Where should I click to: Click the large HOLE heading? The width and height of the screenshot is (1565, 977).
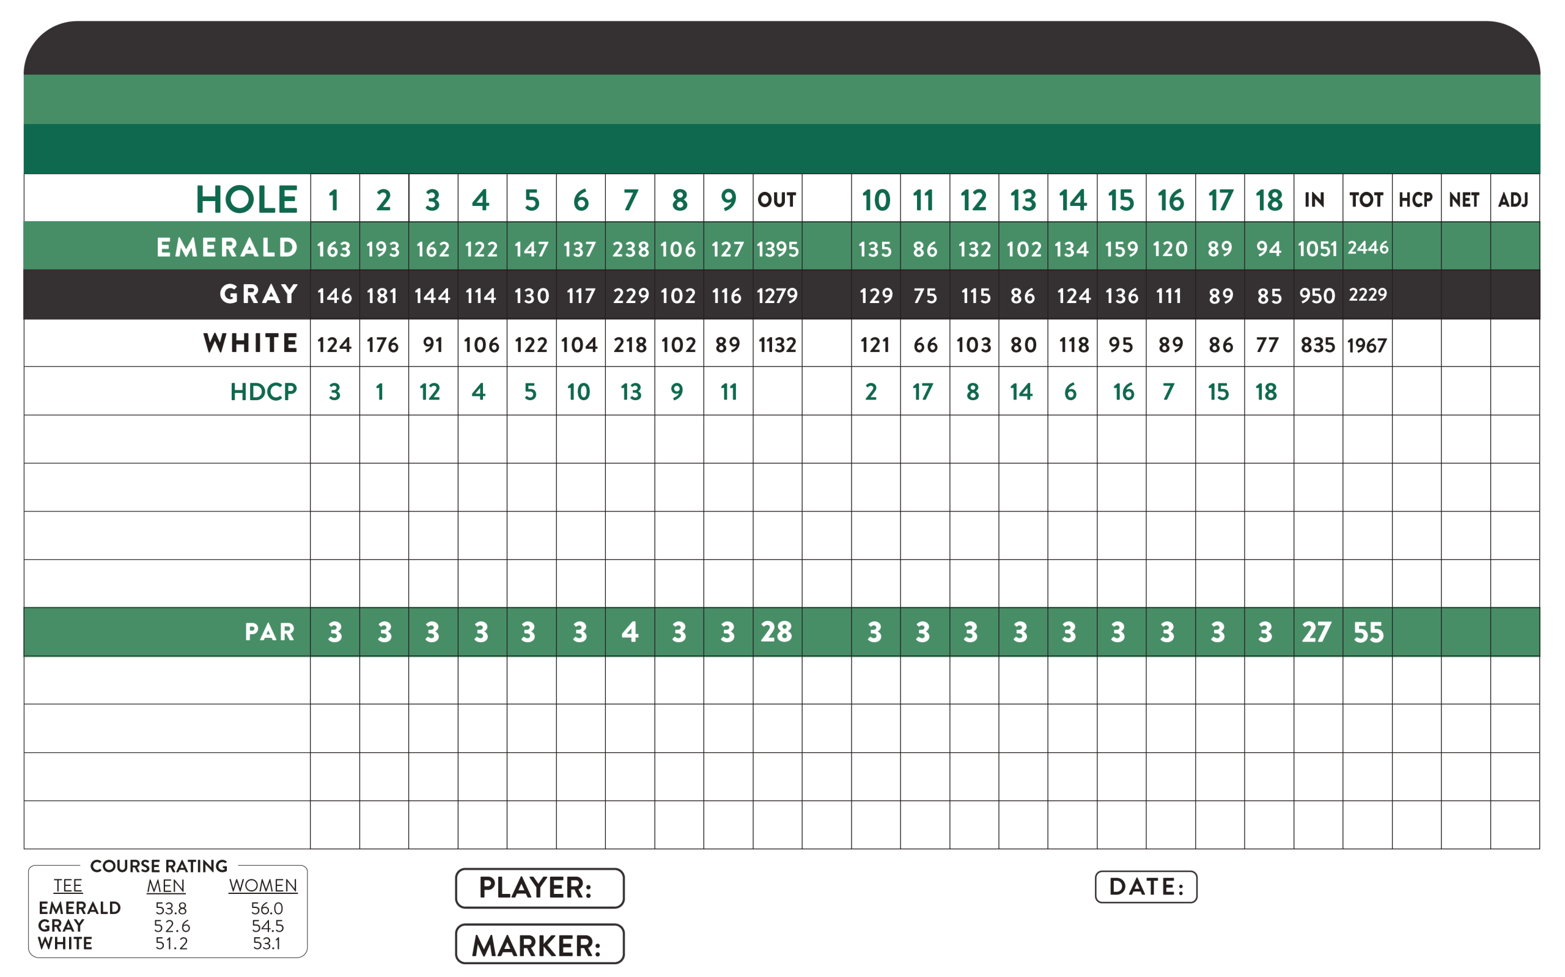(x=246, y=200)
